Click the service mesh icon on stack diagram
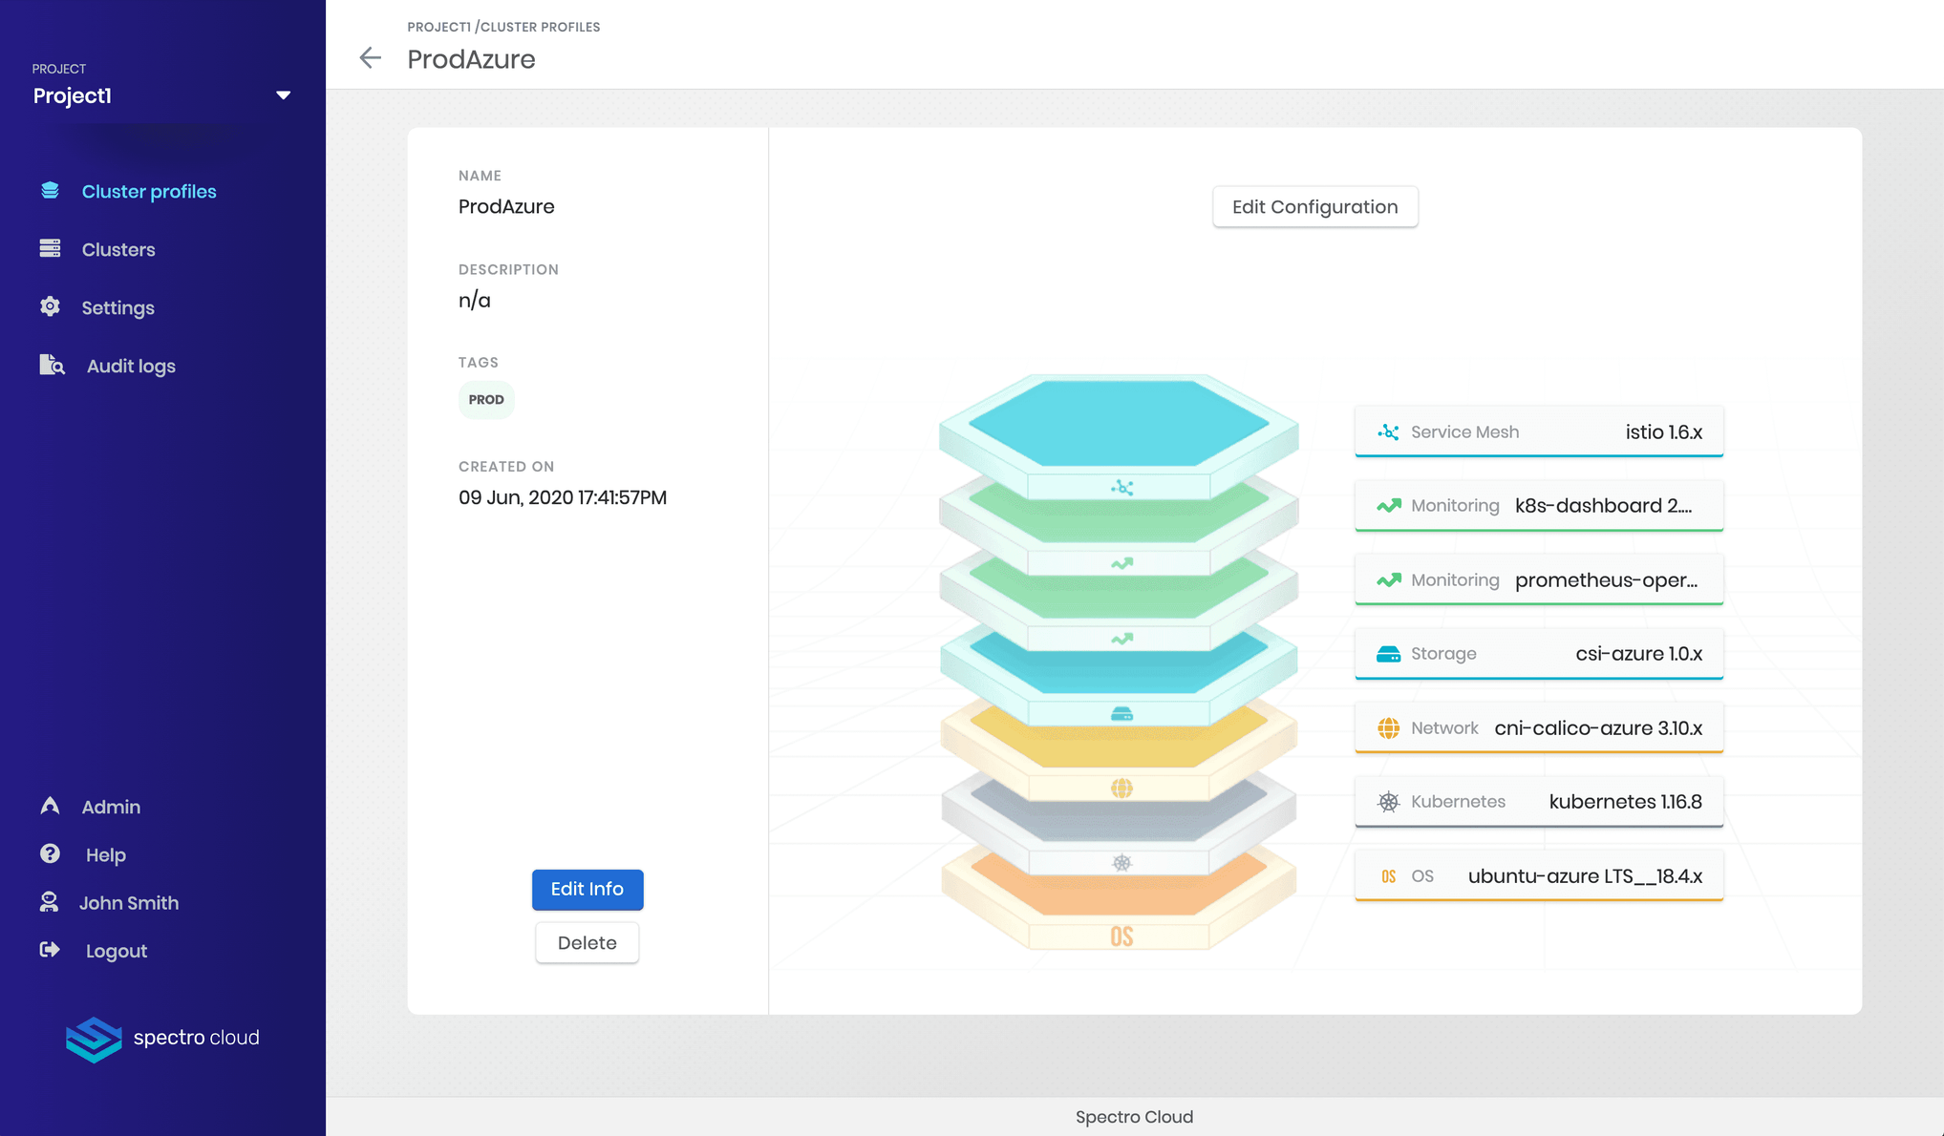 (x=1122, y=488)
